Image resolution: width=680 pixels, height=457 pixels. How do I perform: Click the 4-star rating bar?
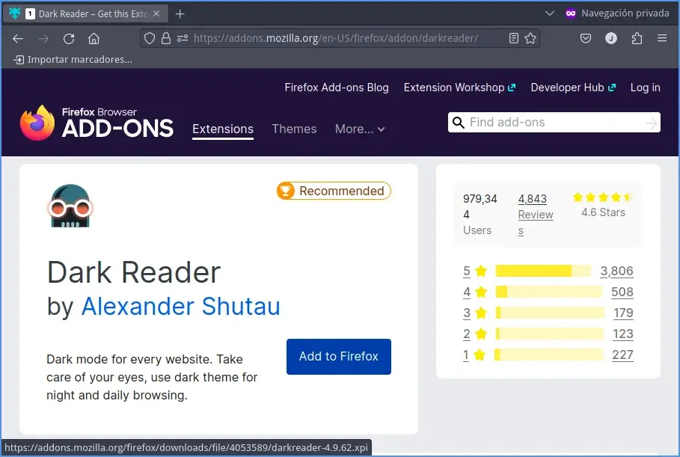tap(548, 292)
